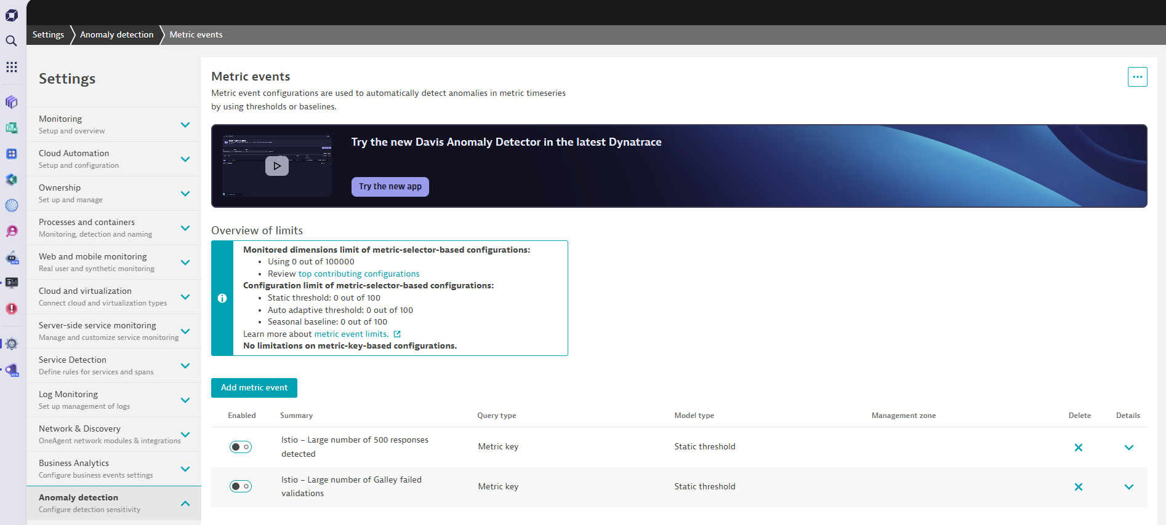This screenshot has width=1166, height=525.
Task: Open the green chart app icon
Action: 12,128
